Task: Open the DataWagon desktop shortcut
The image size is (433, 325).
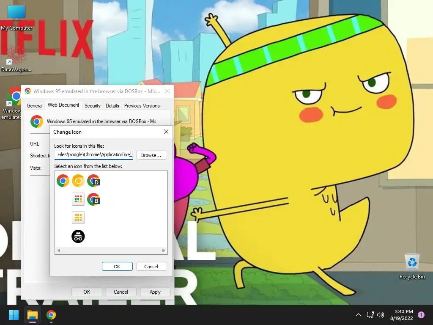Action: click(16, 59)
